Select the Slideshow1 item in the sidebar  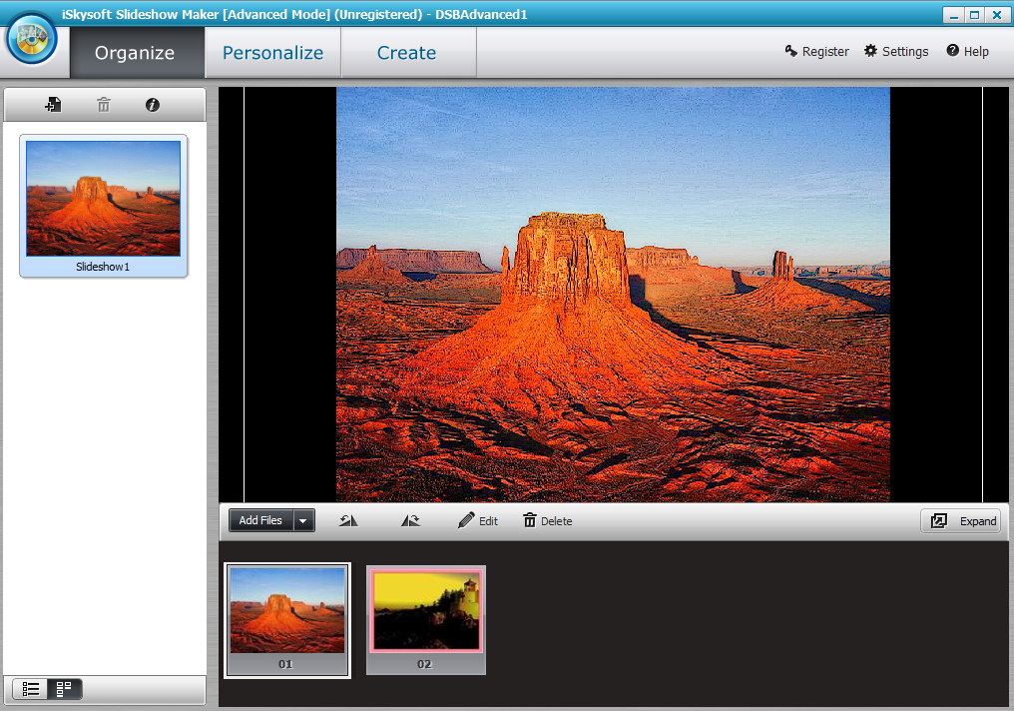click(103, 200)
